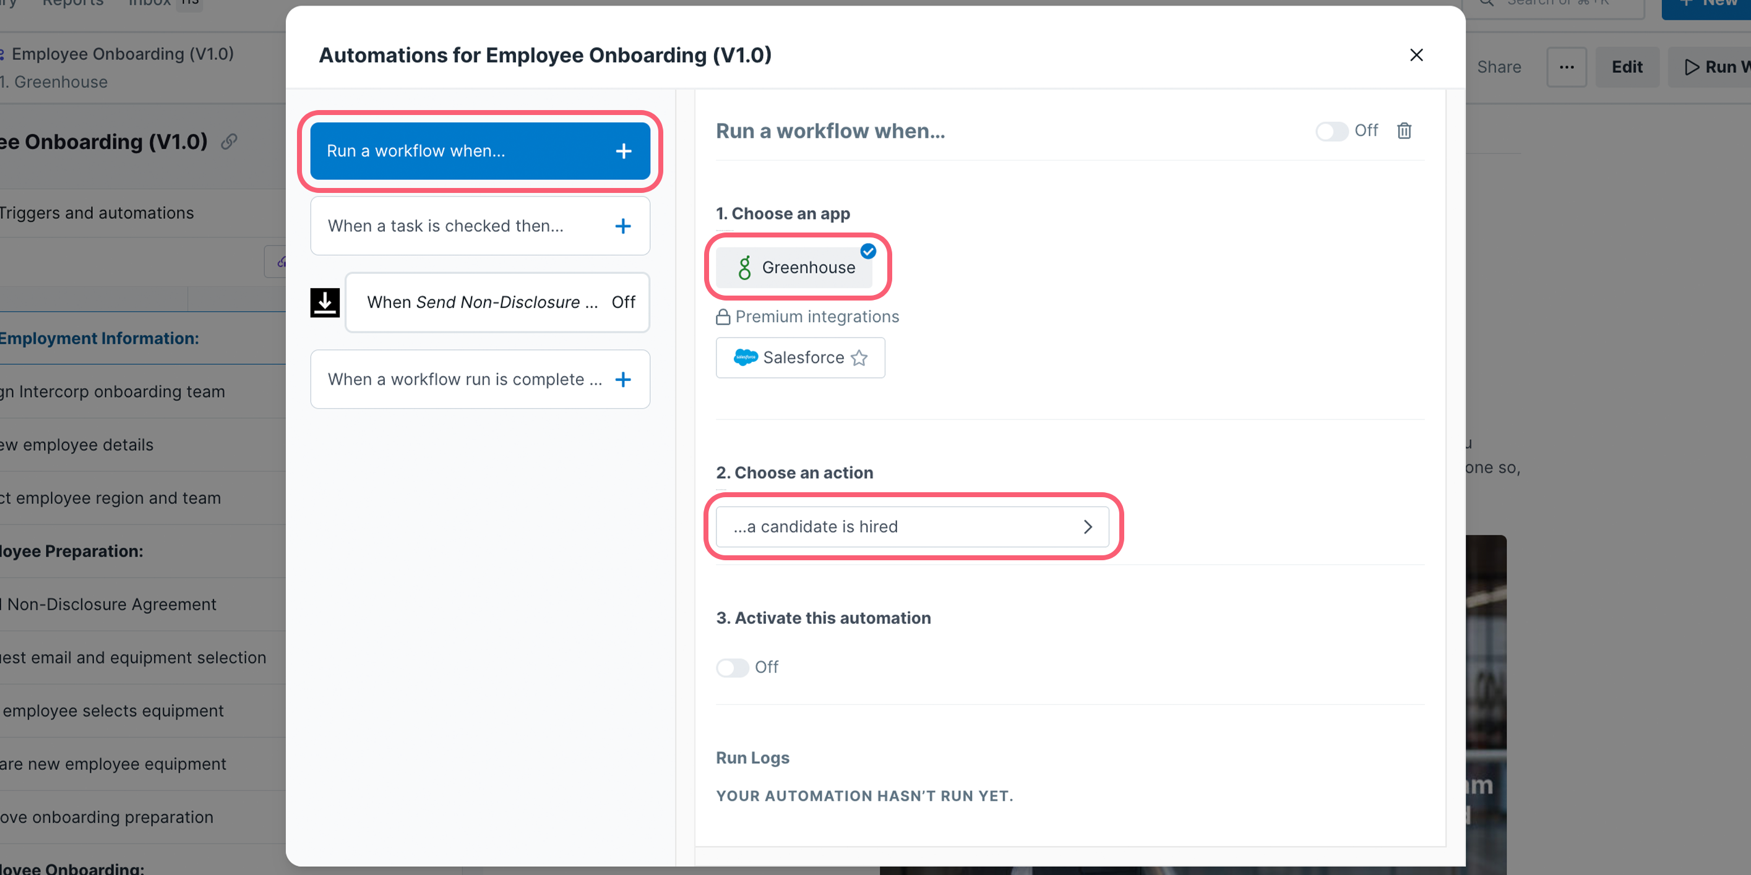Viewport: 1751px width, 875px height.
Task: Select When a workflow run is complete
Action: click(480, 379)
